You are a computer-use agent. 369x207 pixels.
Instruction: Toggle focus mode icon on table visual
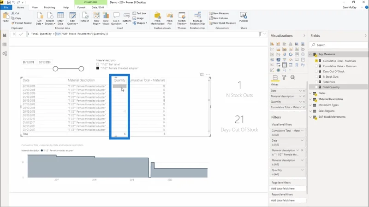pos(202,75)
